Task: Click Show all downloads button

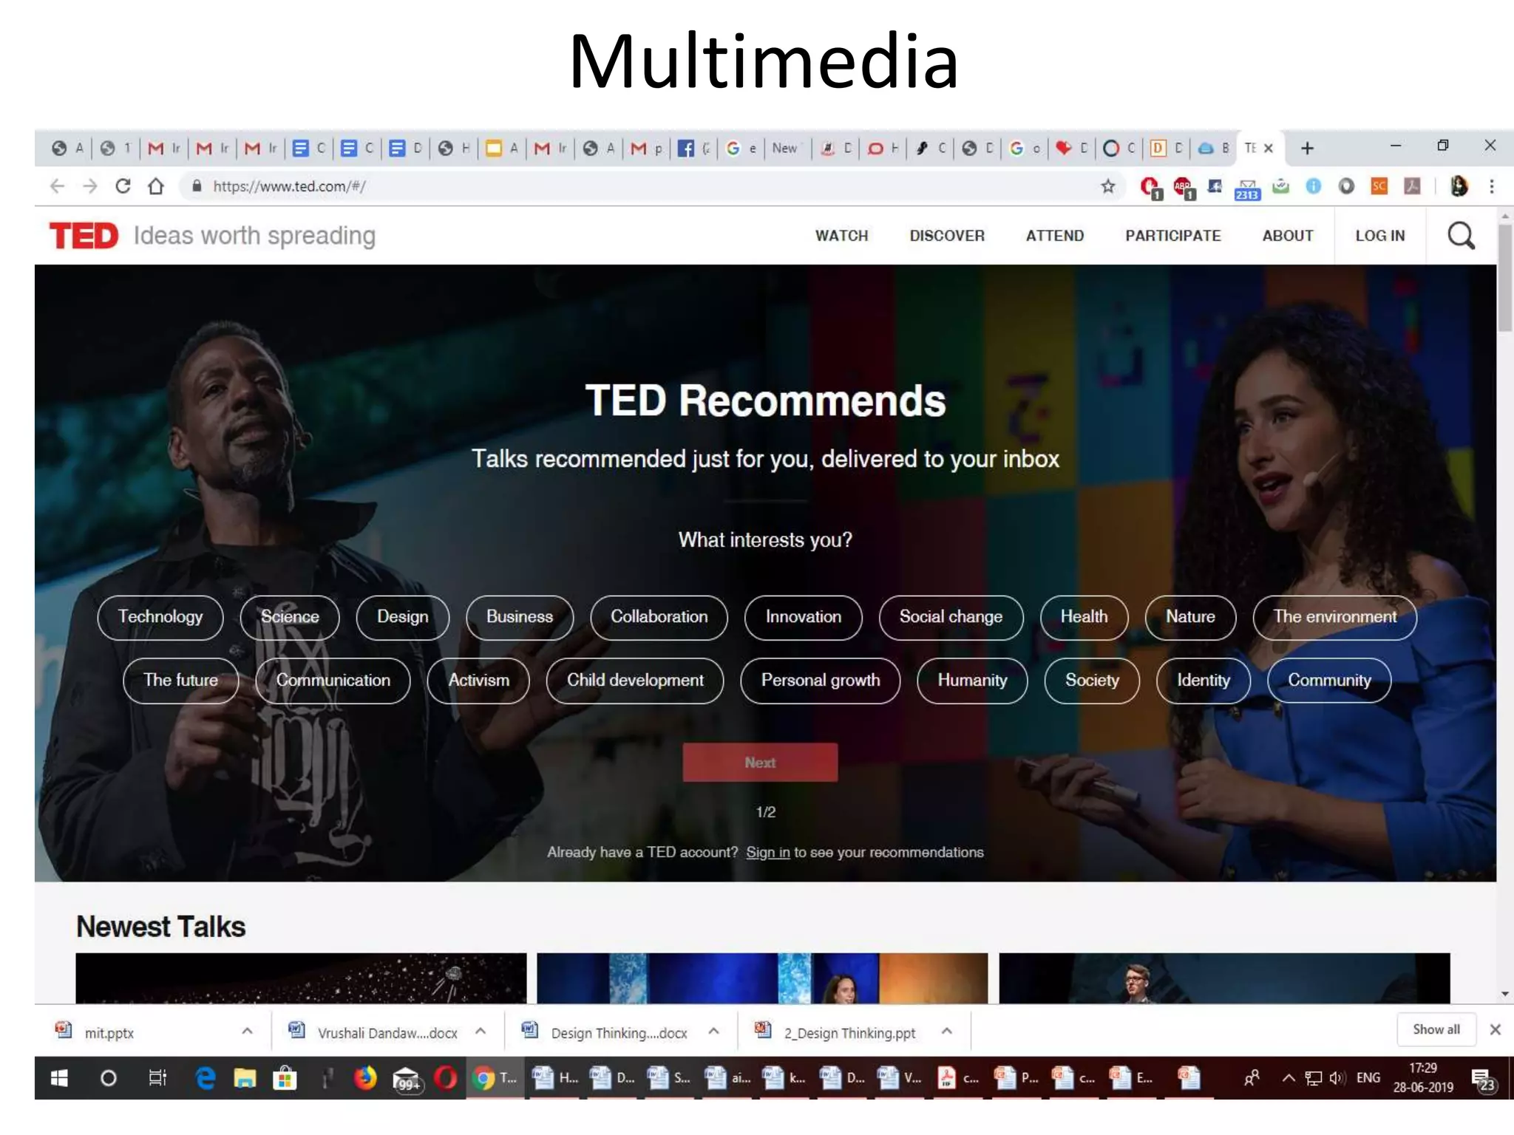Action: pos(1436,1029)
